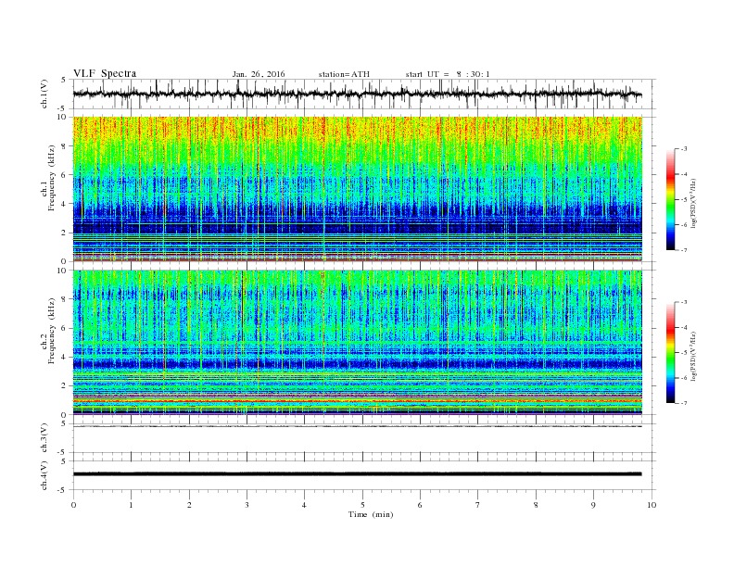Viewport: 734px width, 567px height.
Task: Click inside the ch.1 spectrogram panel
Action: click(357, 189)
